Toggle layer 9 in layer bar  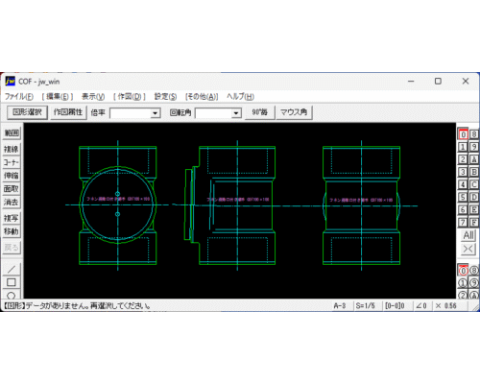pyautogui.click(x=474, y=147)
